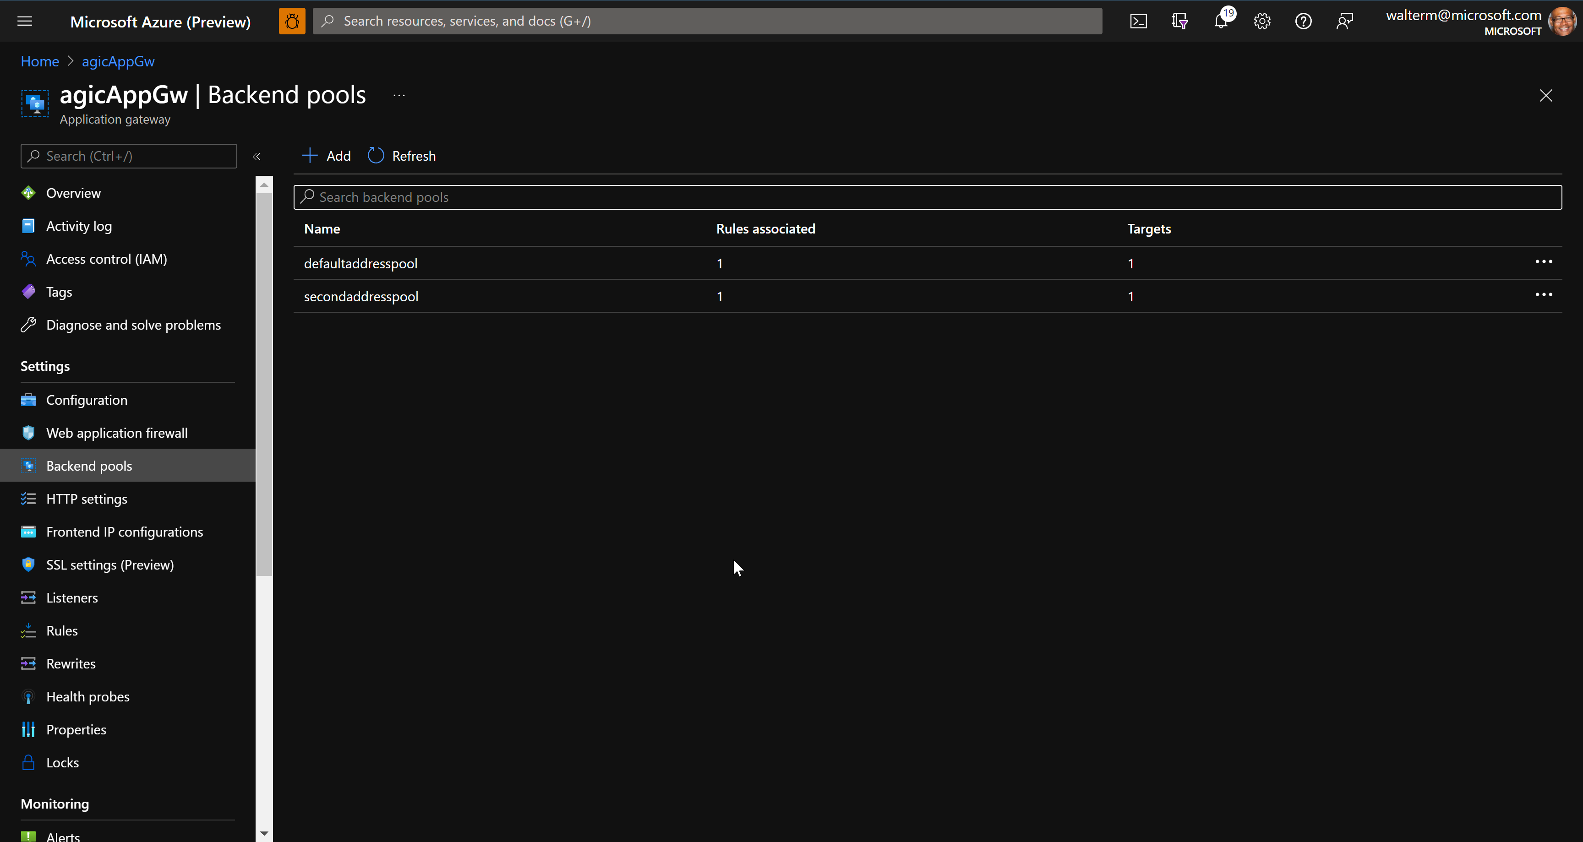
Task: Click in the Search backend pools field
Action: click(927, 197)
